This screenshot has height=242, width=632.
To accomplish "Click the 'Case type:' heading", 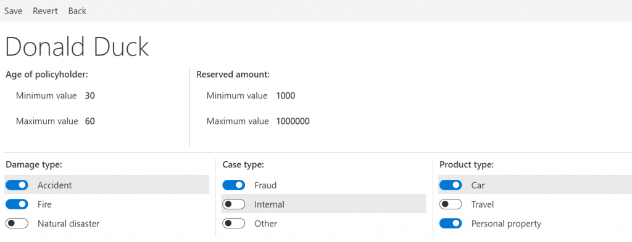I will [243, 164].
